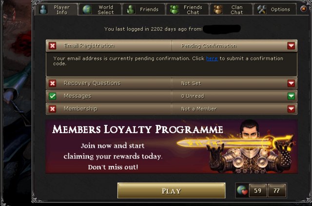Start the game with the Play button
The image size is (312, 206).
(x=171, y=190)
